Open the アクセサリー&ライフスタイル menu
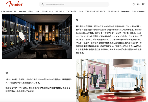 point(95,11)
